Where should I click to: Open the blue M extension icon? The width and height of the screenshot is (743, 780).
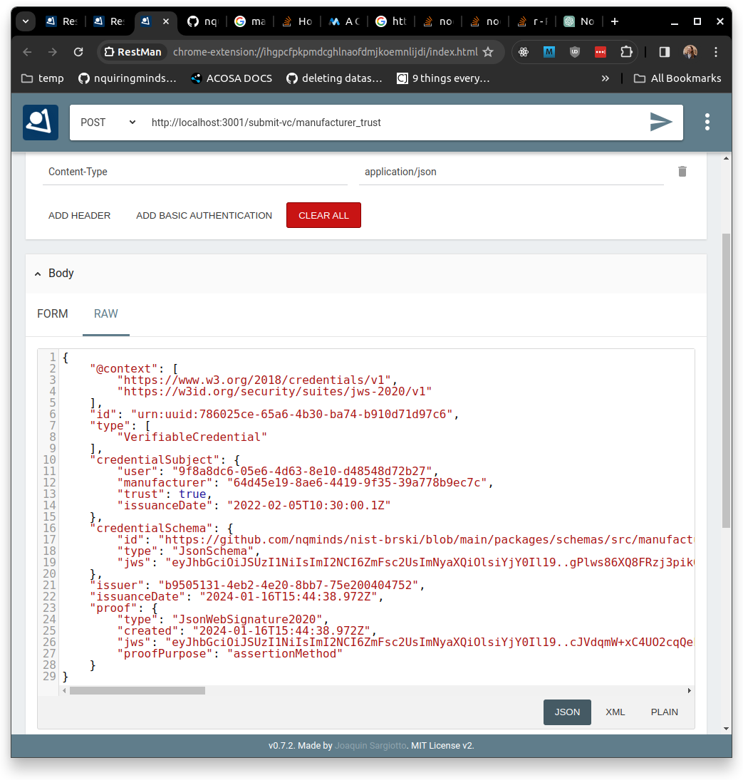tap(549, 52)
